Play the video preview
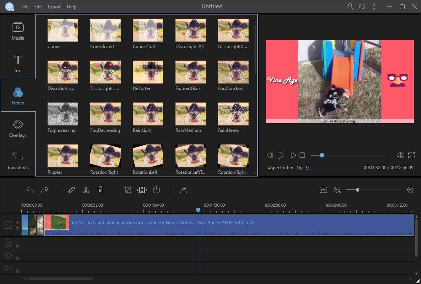 pyautogui.click(x=281, y=155)
